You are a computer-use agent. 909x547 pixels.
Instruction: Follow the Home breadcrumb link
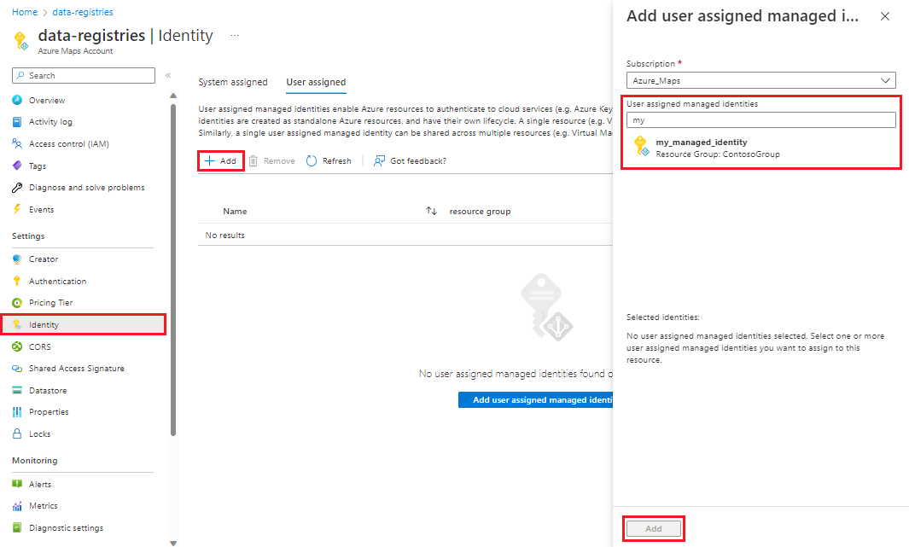click(25, 12)
